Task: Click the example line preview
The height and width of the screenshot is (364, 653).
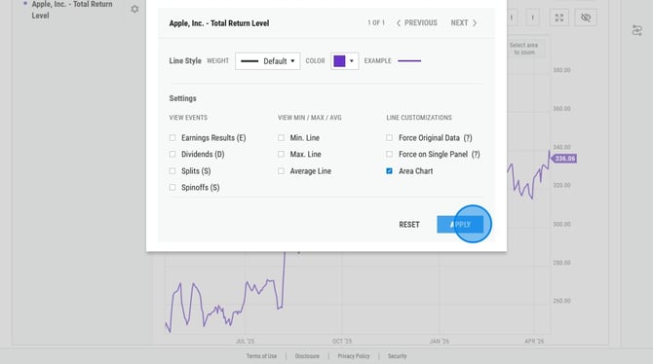Action: coord(409,60)
